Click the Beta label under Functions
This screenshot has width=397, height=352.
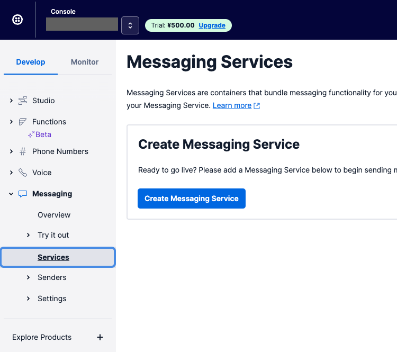pyautogui.click(x=43, y=134)
